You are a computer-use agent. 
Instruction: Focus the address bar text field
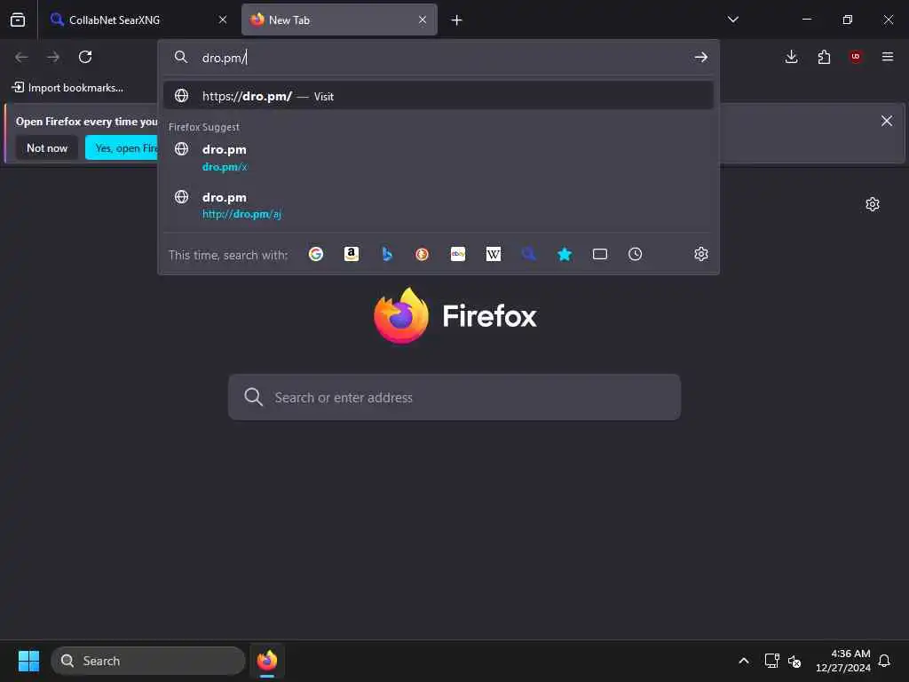coord(440,58)
